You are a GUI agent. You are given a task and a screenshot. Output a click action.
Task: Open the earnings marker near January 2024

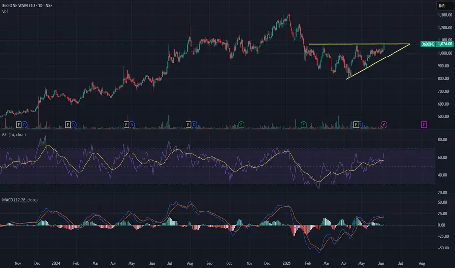pos(68,125)
